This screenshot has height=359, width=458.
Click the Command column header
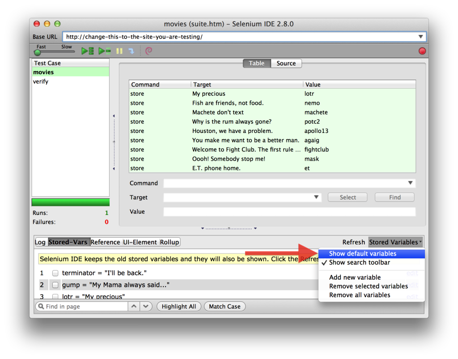coord(160,85)
